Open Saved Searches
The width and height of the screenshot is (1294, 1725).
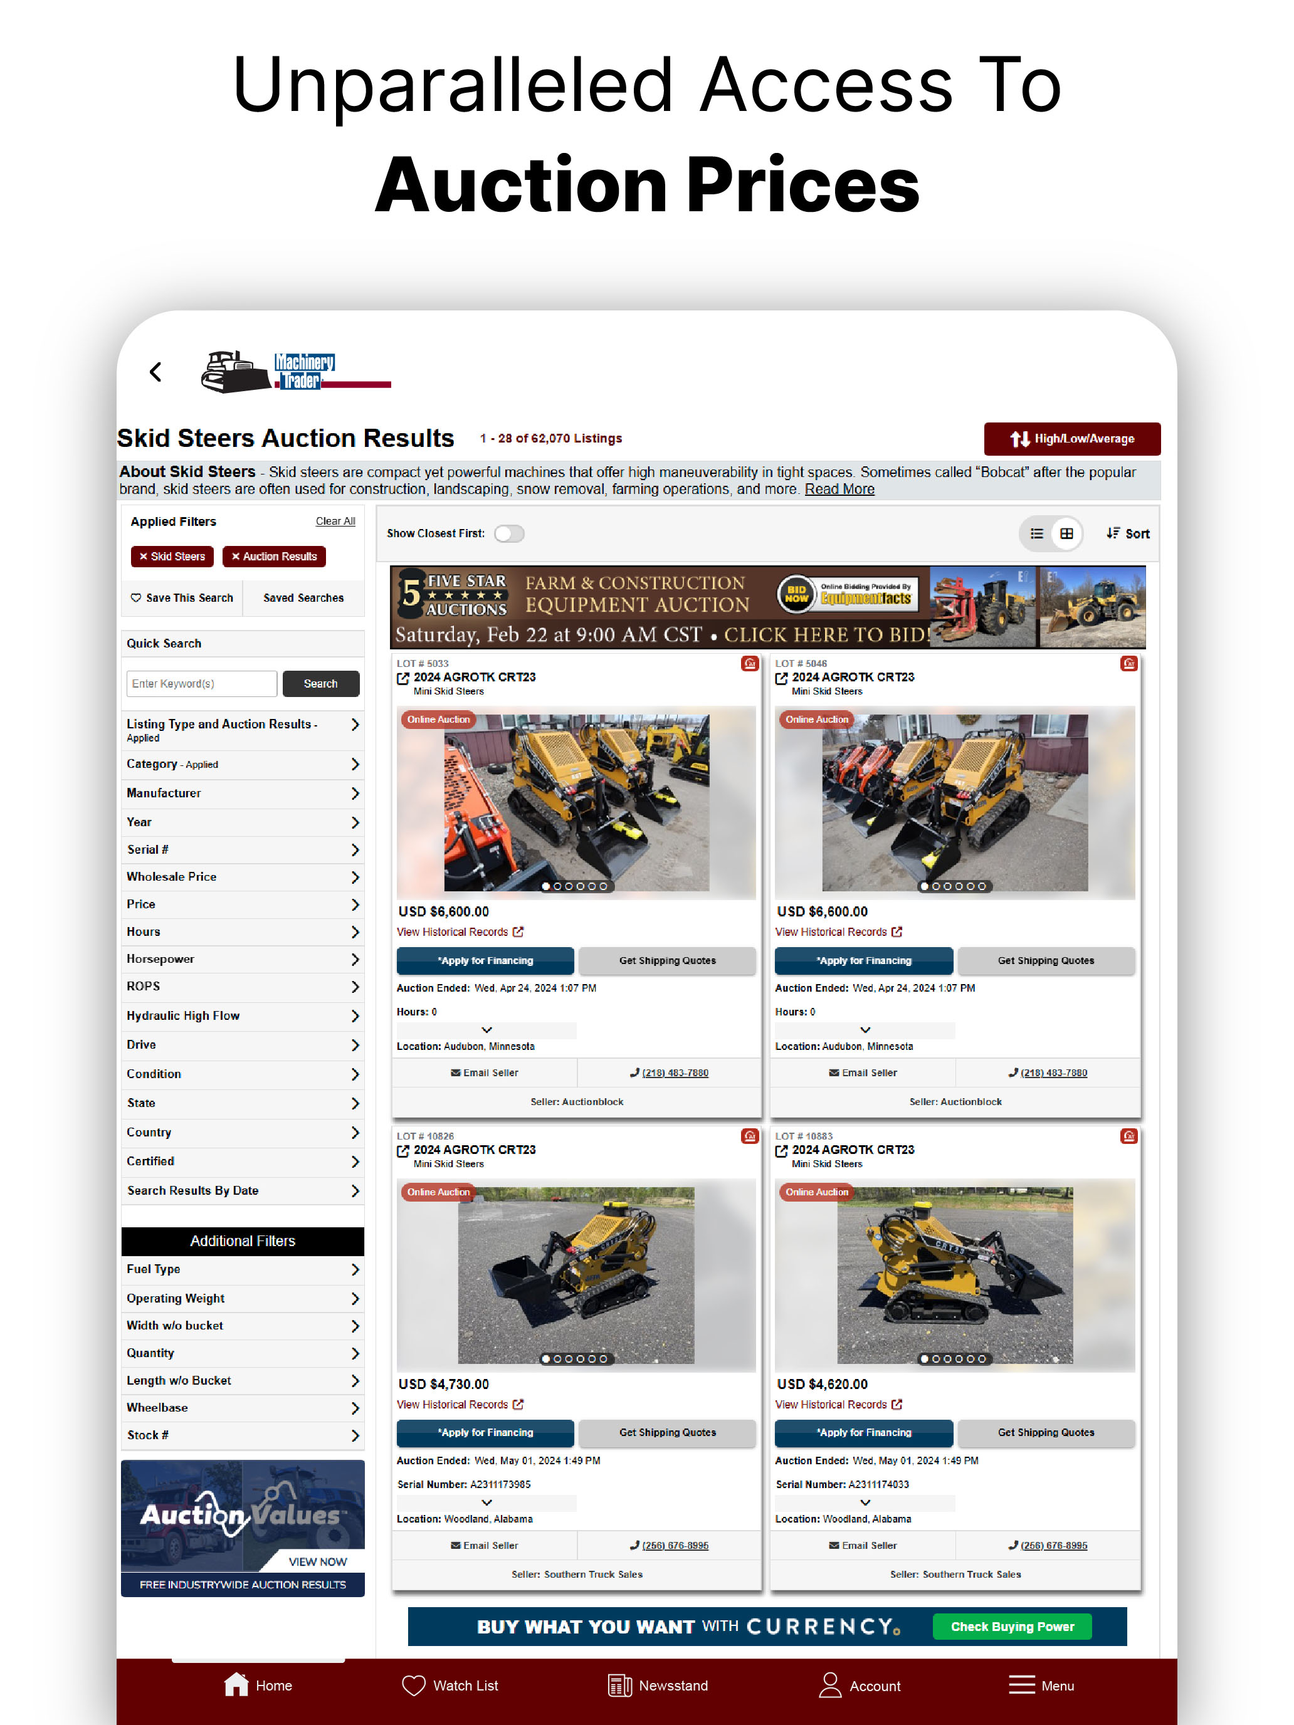tap(303, 597)
